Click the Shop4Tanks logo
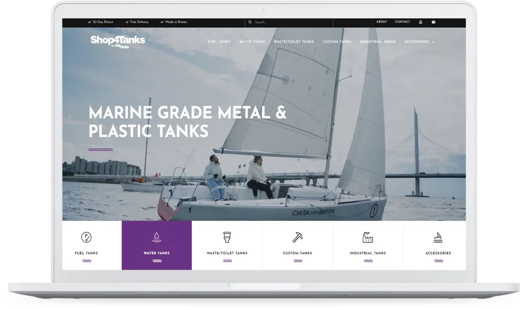The height and width of the screenshot is (310, 526). point(118,42)
